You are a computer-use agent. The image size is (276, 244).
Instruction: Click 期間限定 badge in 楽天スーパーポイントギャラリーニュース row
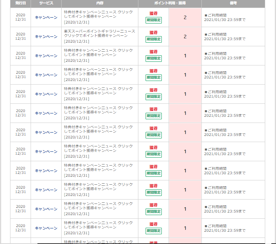point(153,39)
